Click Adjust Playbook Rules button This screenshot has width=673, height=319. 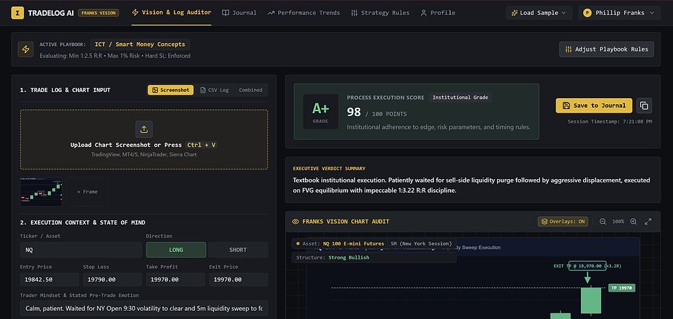pos(606,49)
